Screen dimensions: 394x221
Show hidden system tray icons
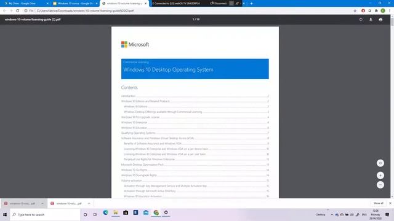click(x=332, y=215)
